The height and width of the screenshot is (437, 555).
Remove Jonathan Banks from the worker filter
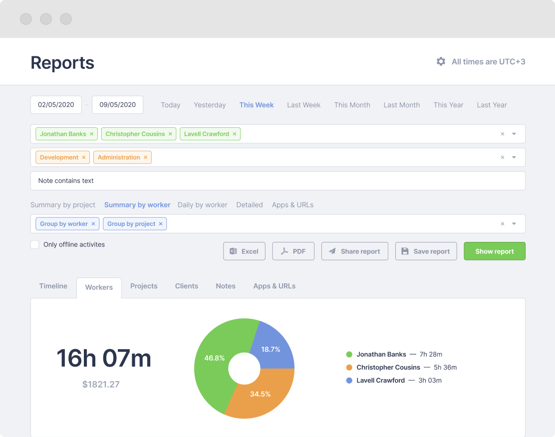[x=91, y=134]
